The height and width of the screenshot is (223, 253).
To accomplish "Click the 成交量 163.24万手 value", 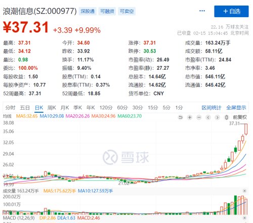I will point(218,43).
